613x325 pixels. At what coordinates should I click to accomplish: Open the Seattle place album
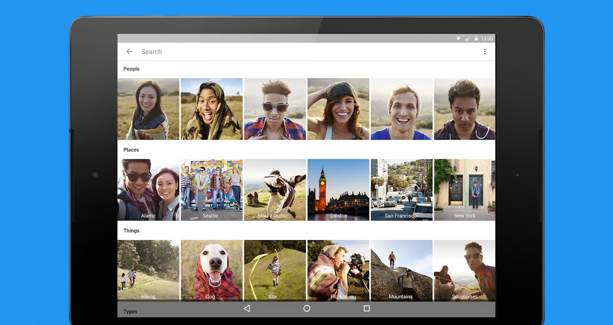211,190
